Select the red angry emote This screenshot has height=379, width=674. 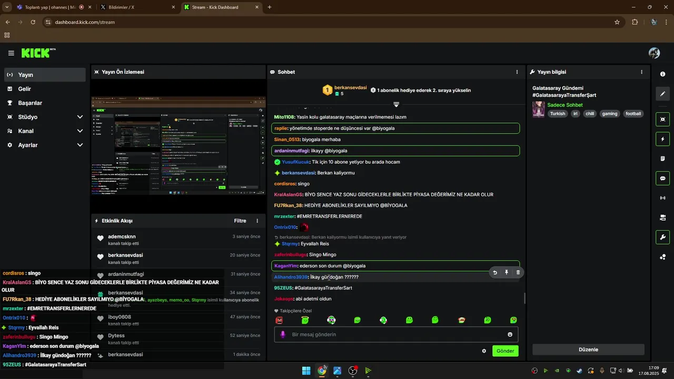pyautogui.click(x=279, y=320)
